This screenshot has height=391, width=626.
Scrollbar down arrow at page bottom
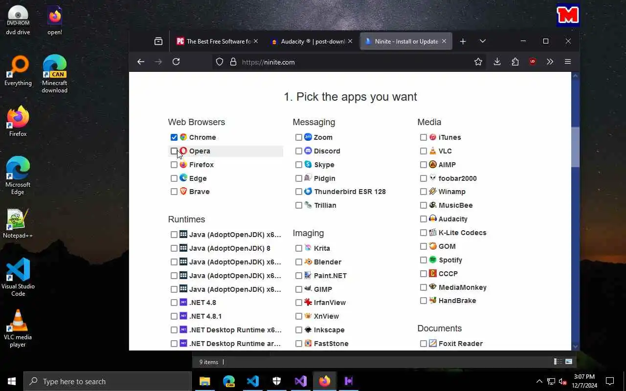click(575, 347)
